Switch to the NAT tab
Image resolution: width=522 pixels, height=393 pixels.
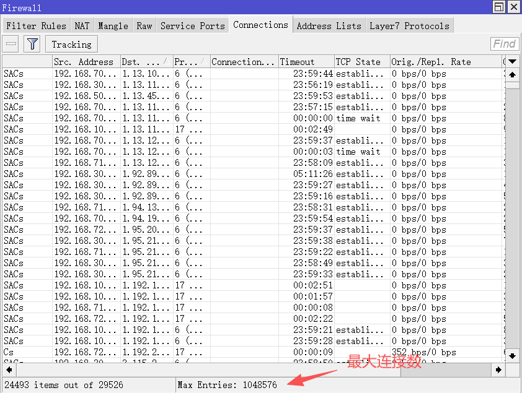(82, 26)
